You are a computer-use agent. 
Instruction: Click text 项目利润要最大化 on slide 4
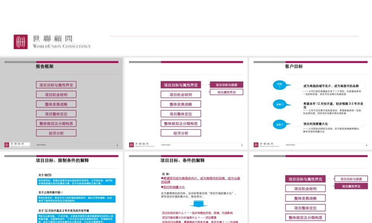315,124
